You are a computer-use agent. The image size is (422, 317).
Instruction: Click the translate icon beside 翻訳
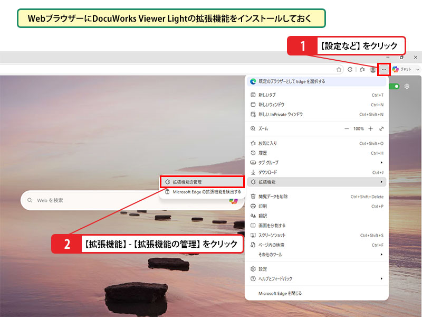point(253,216)
